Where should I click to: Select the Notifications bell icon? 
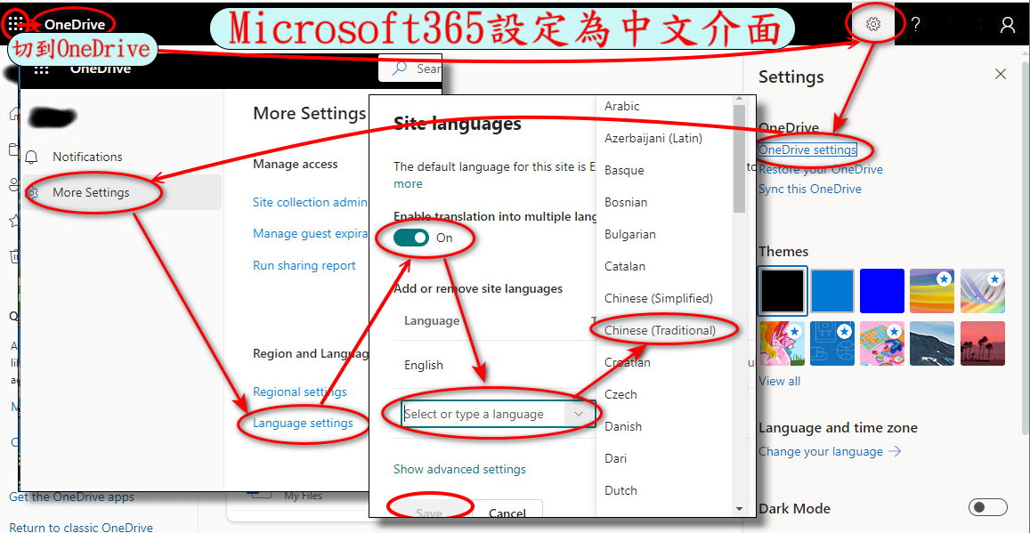[x=31, y=157]
